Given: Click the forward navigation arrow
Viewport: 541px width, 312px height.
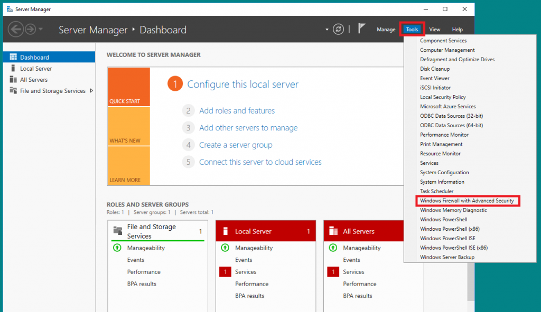Looking at the screenshot, I should [30, 30].
